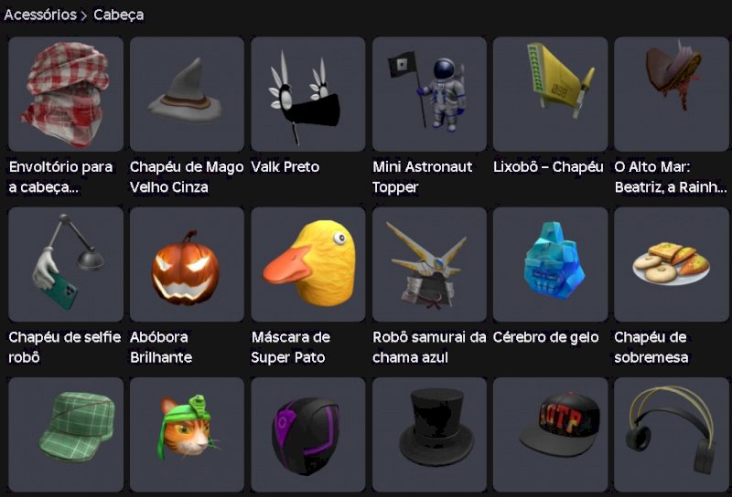This screenshot has height=497, width=732.
Task: Pick the glowing pumpkin head item
Action: coord(187,264)
